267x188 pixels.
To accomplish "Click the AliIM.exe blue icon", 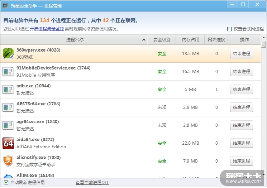I will click(8, 176).
